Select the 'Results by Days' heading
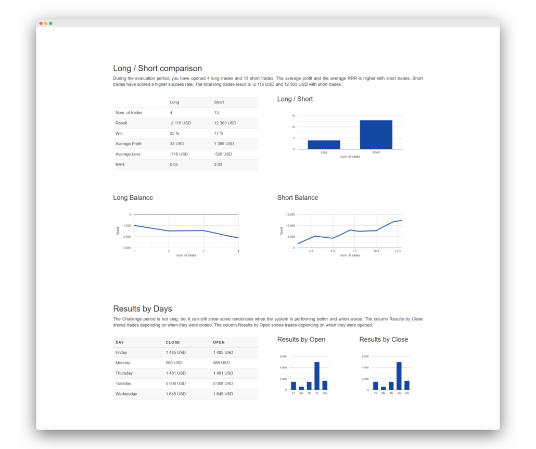This screenshot has height=449, width=536. (143, 309)
